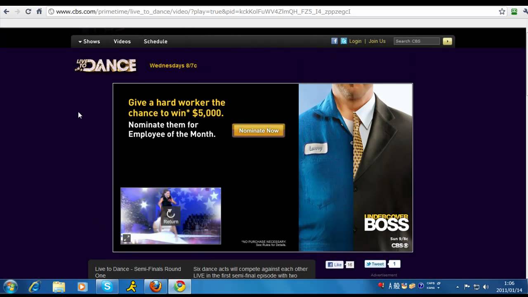Open the Windows Start menu orb
This screenshot has height=297, width=528.
[10, 286]
